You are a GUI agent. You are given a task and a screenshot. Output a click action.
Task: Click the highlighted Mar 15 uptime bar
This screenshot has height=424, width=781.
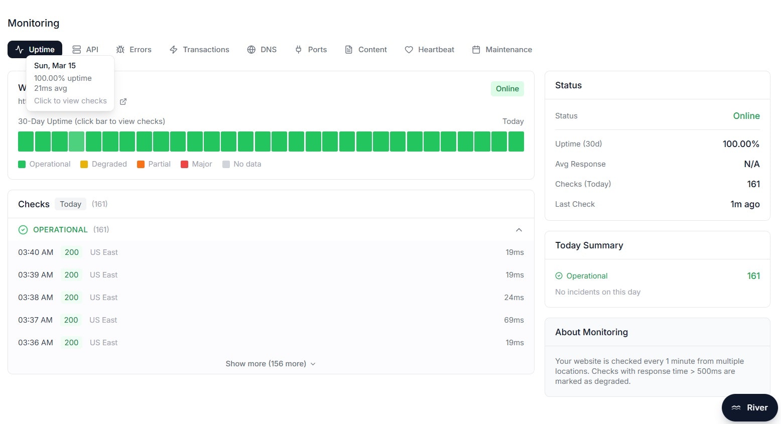[x=76, y=142]
